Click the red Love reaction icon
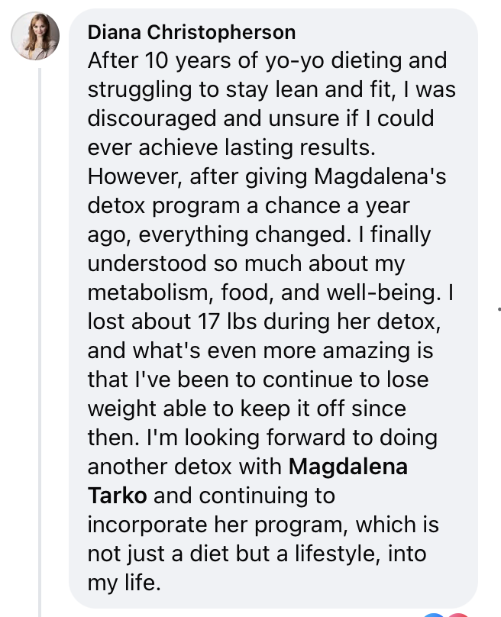The width and height of the screenshot is (501, 617). point(457,614)
